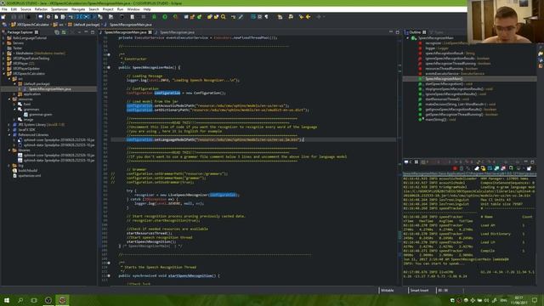Screen dimensions: 544x306
Task: Minimize the Package Explorer view
Action: (86, 32)
